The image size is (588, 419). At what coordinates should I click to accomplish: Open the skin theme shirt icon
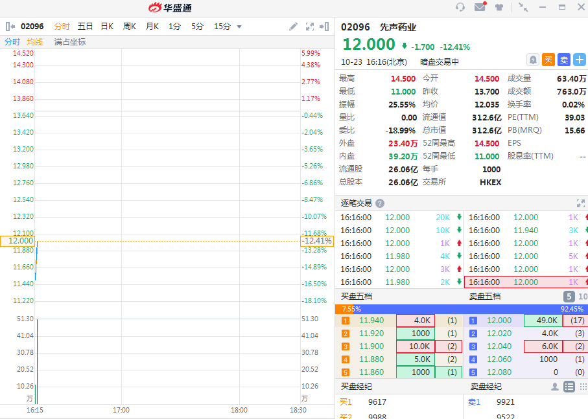coord(499,8)
